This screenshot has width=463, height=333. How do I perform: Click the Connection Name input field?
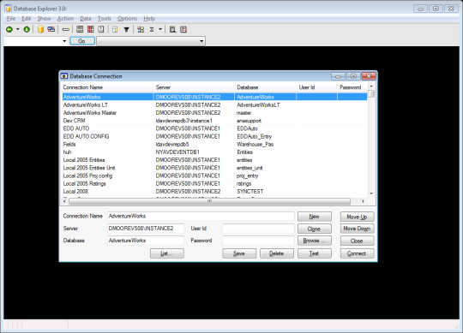(201, 216)
